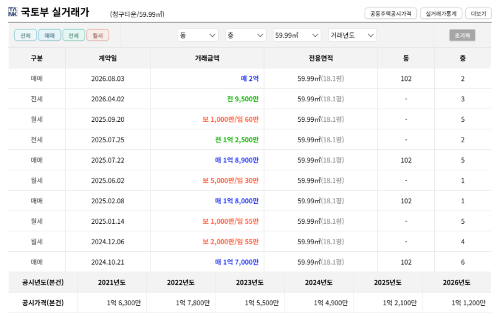Click the price 매 1억 7,000만
This screenshot has height=317, width=497.
click(237, 262)
